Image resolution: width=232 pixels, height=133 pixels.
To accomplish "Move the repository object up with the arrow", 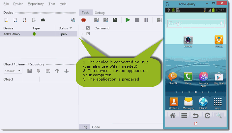I will (x=57, y=71).
